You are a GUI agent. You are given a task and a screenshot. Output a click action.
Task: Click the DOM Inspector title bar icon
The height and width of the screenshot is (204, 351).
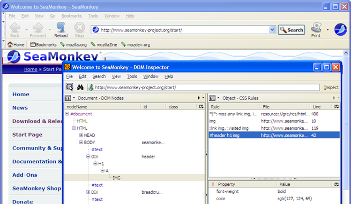tap(68, 67)
